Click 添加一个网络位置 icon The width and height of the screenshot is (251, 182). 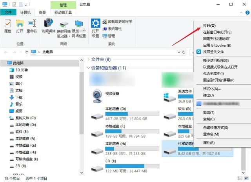[79, 24]
